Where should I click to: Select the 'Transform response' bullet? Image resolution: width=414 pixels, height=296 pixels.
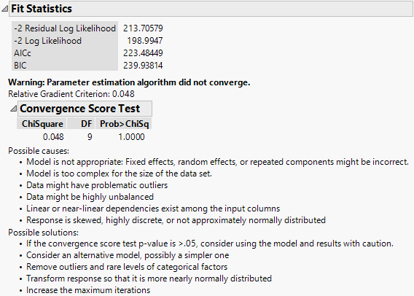pos(149,279)
